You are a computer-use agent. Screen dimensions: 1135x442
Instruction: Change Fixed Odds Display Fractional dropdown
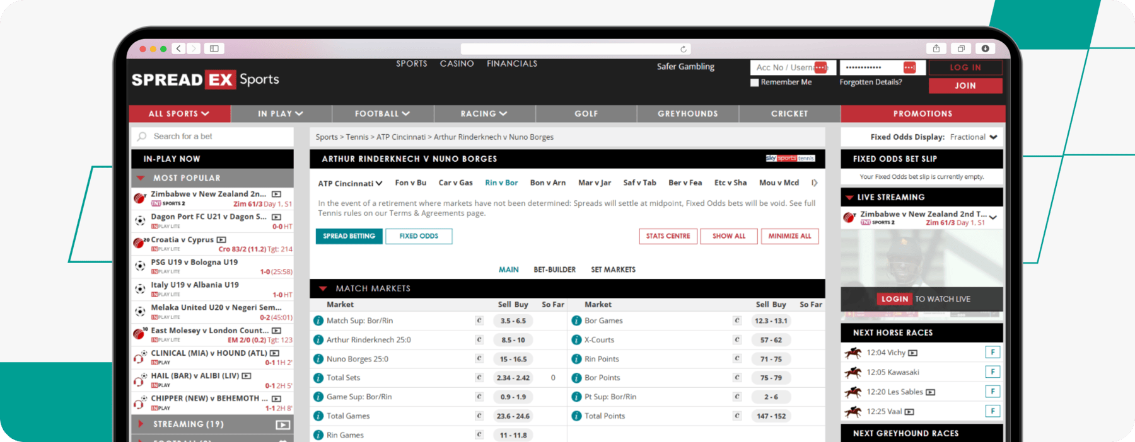[x=974, y=137]
